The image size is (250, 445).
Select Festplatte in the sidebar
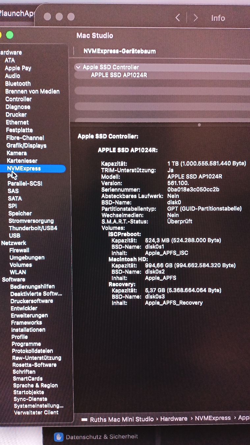[19, 130]
